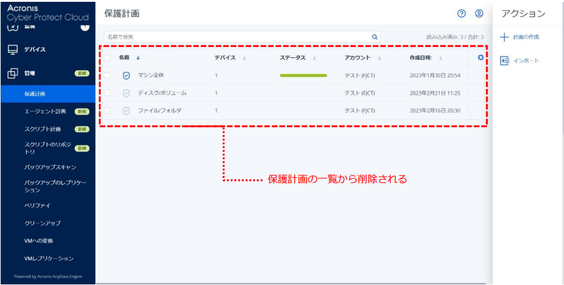Viewport: 564px width, 285px height.
Task: Open the user account profile icon
Action: click(x=479, y=13)
